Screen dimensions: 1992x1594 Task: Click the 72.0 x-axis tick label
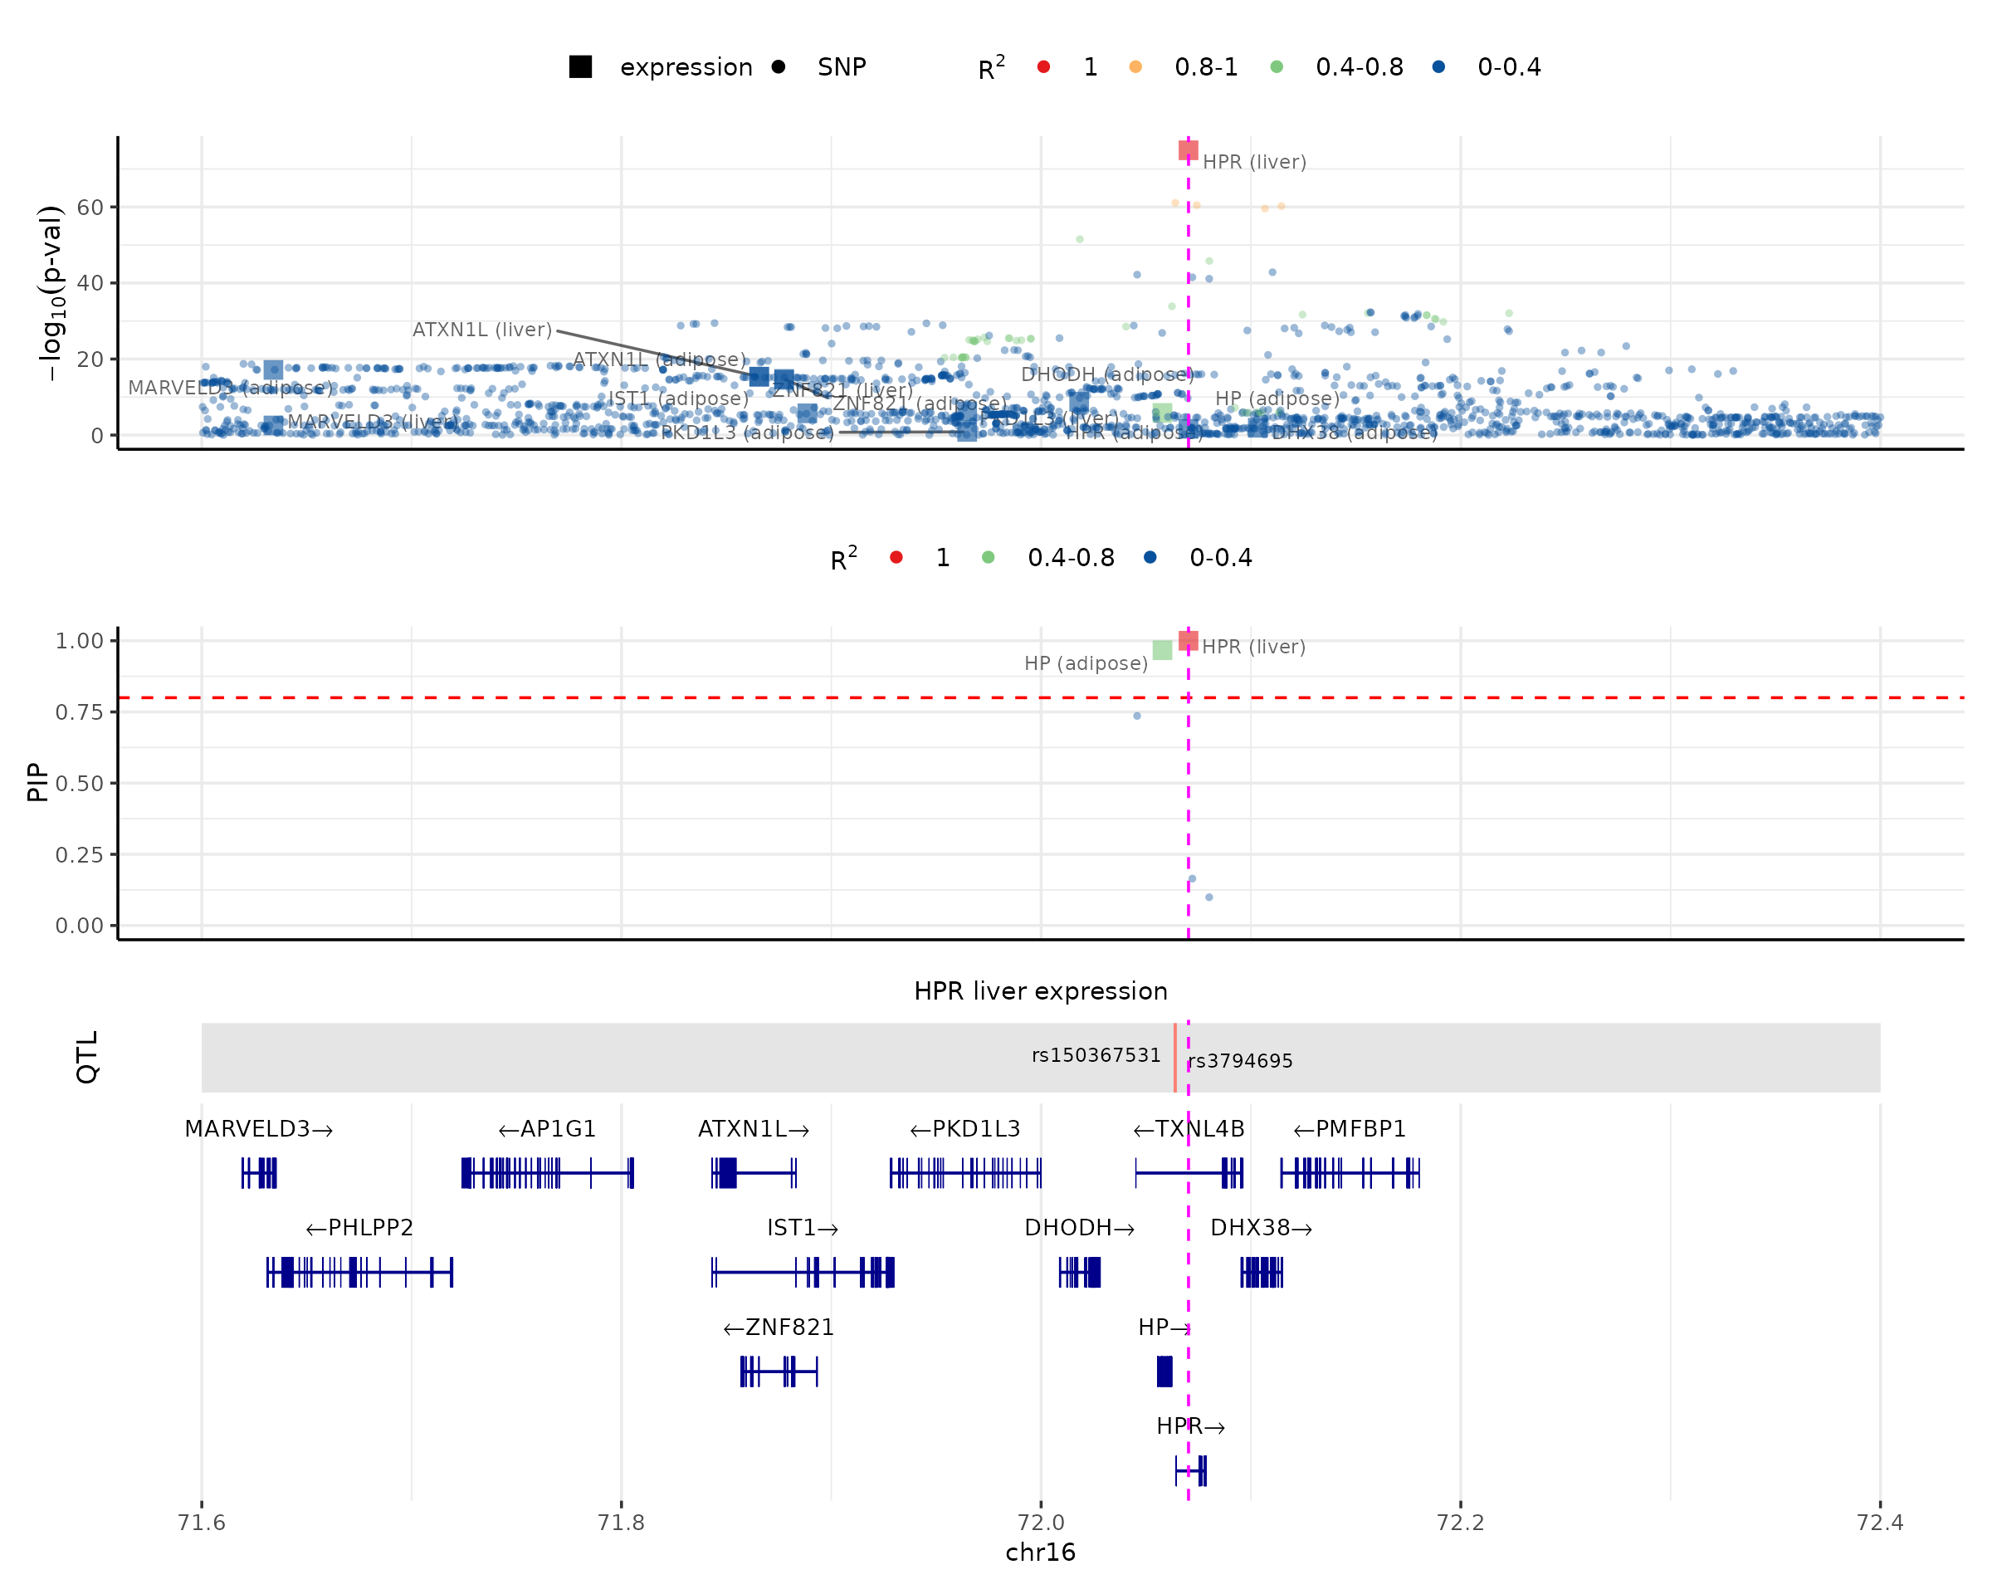1040,1523
